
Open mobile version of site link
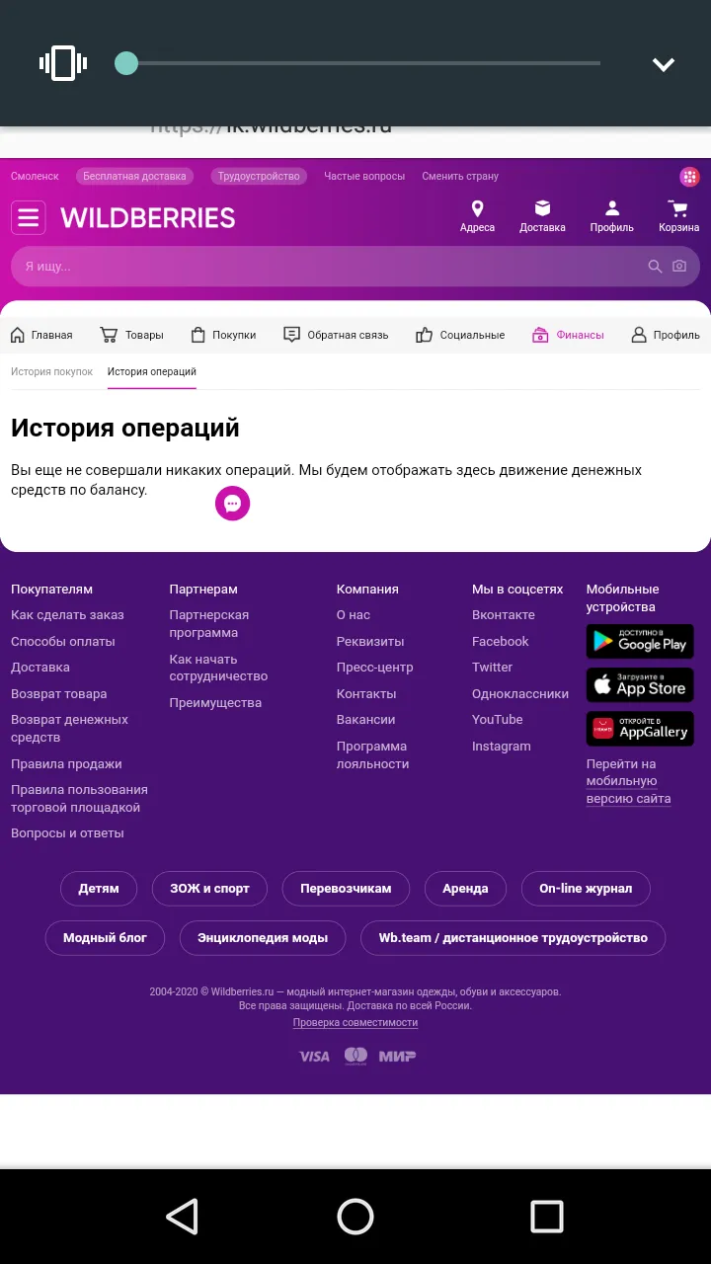(x=628, y=782)
